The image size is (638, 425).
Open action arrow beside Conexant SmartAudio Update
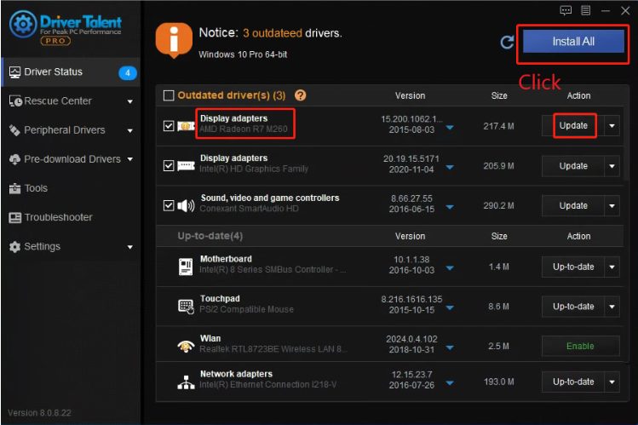pos(612,206)
